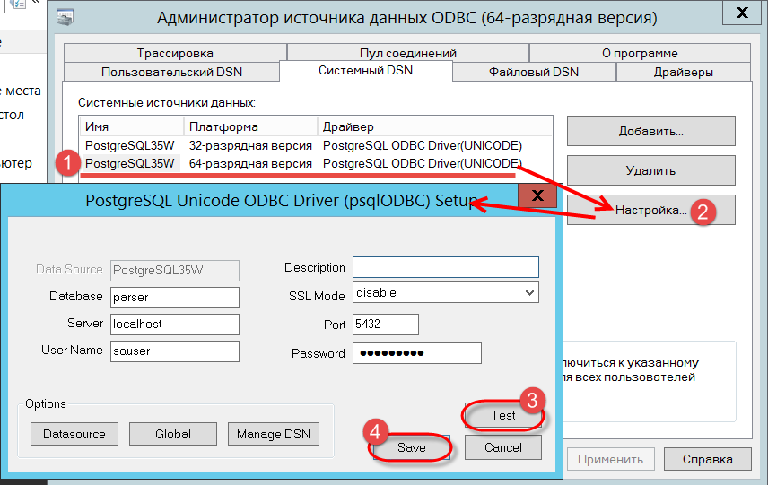Image resolution: width=768 pixels, height=485 pixels.
Task: Test the PostgreSQL connection
Action: coord(503,415)
